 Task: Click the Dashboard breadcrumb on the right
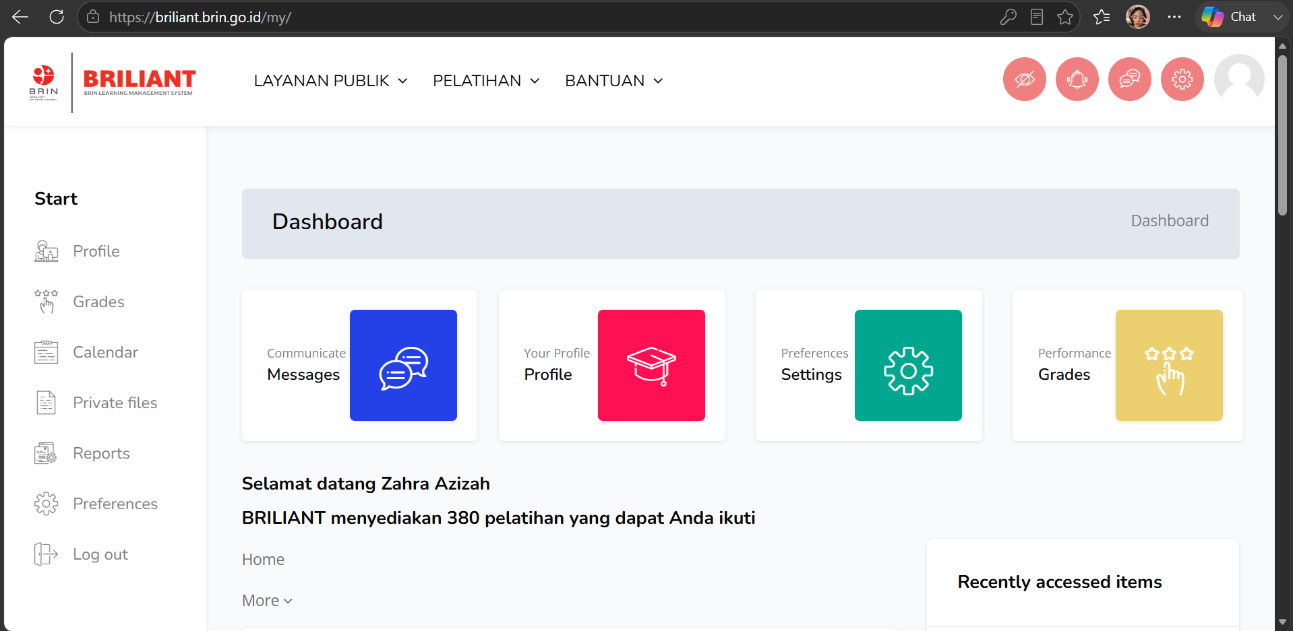(1170, 221)
